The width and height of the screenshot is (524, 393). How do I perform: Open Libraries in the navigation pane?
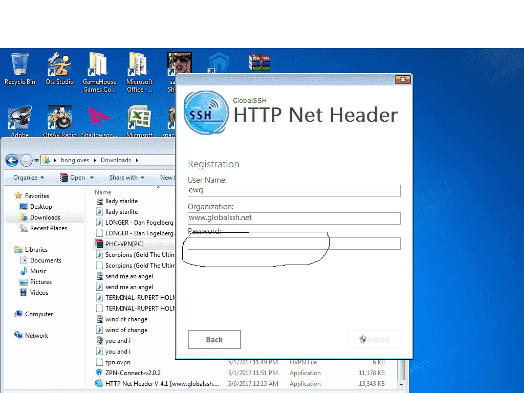click(x=31, y=250)
